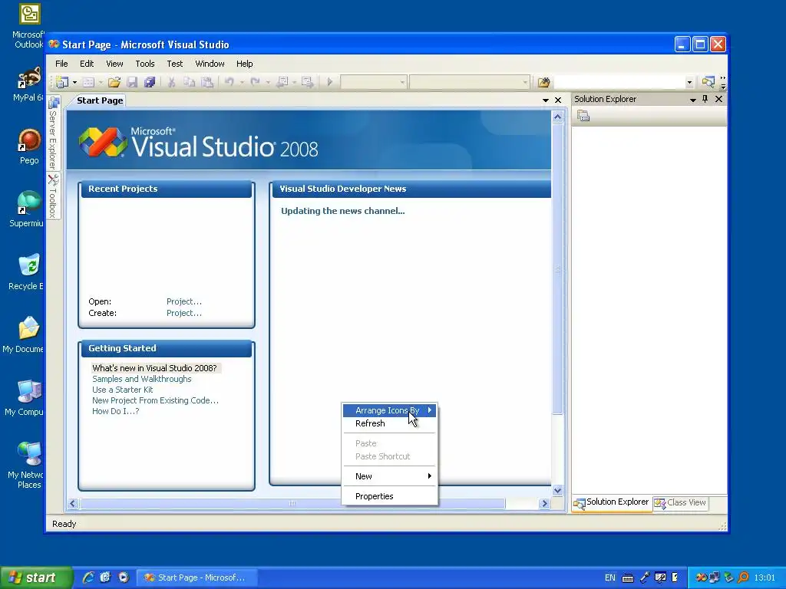This screenshot has width=786, height=589.
Task: Open the Window menu
Action: 210,64
